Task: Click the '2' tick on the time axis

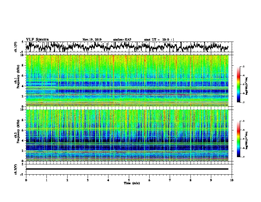Action: tap(67, 180)
